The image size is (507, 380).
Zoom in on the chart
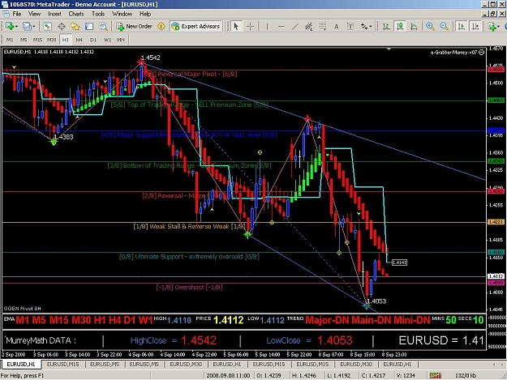click(430, 26)
